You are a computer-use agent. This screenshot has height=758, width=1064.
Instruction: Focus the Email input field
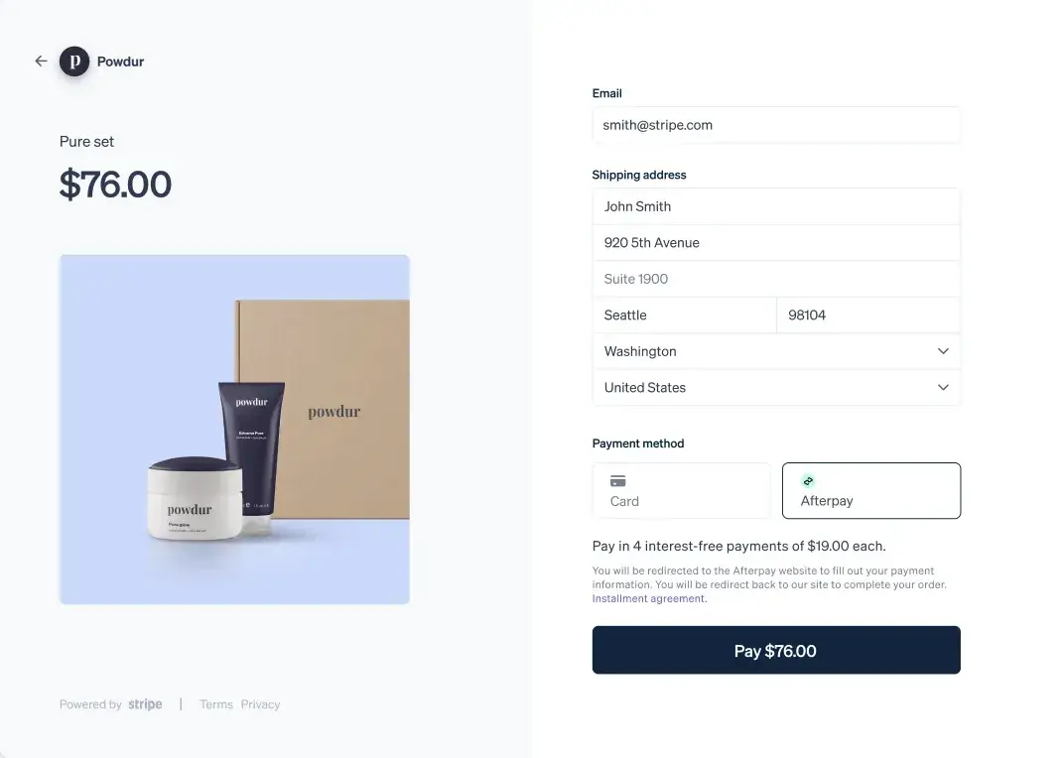tap(776, 125)
